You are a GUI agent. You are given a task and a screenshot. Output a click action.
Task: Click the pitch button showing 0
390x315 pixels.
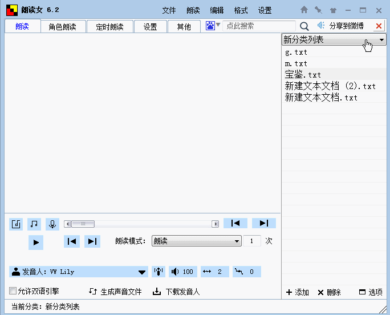coord(247,272)
